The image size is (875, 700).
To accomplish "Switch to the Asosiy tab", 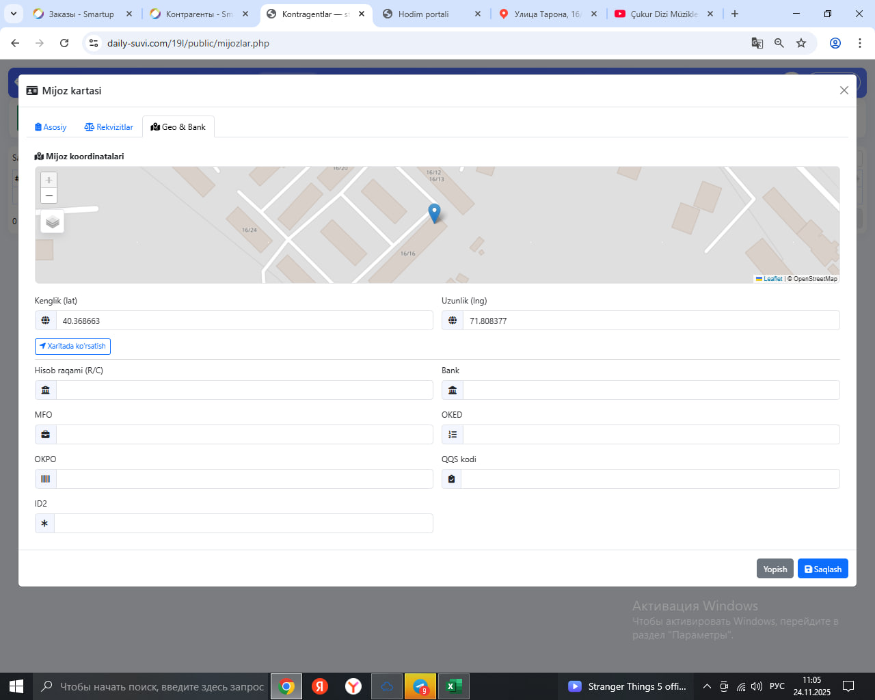I will pyautogui.click(x=51, y=127).
